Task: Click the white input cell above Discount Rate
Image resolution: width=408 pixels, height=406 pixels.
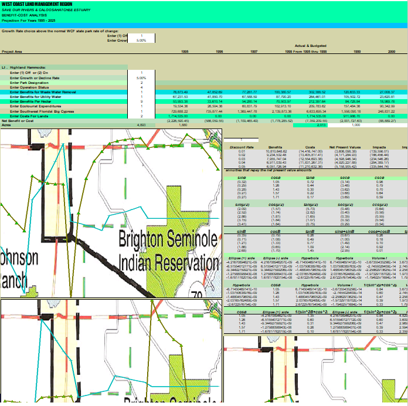Action: click(x=240, y=139)
